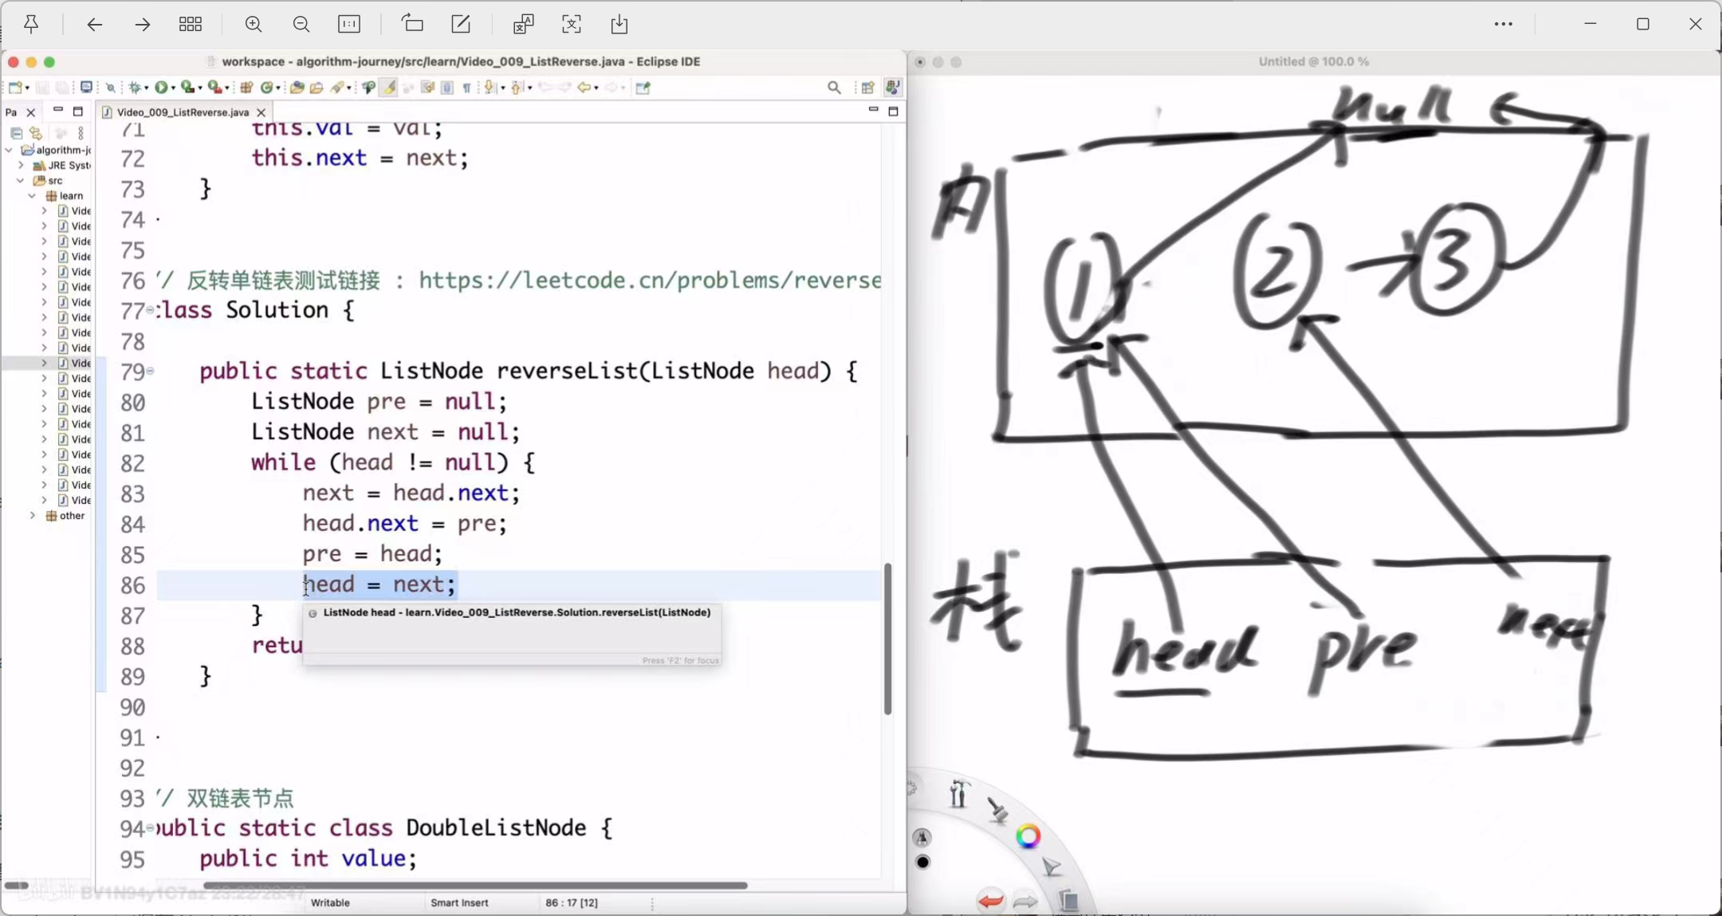Click Eclipse Pin Editor icon

643,88
